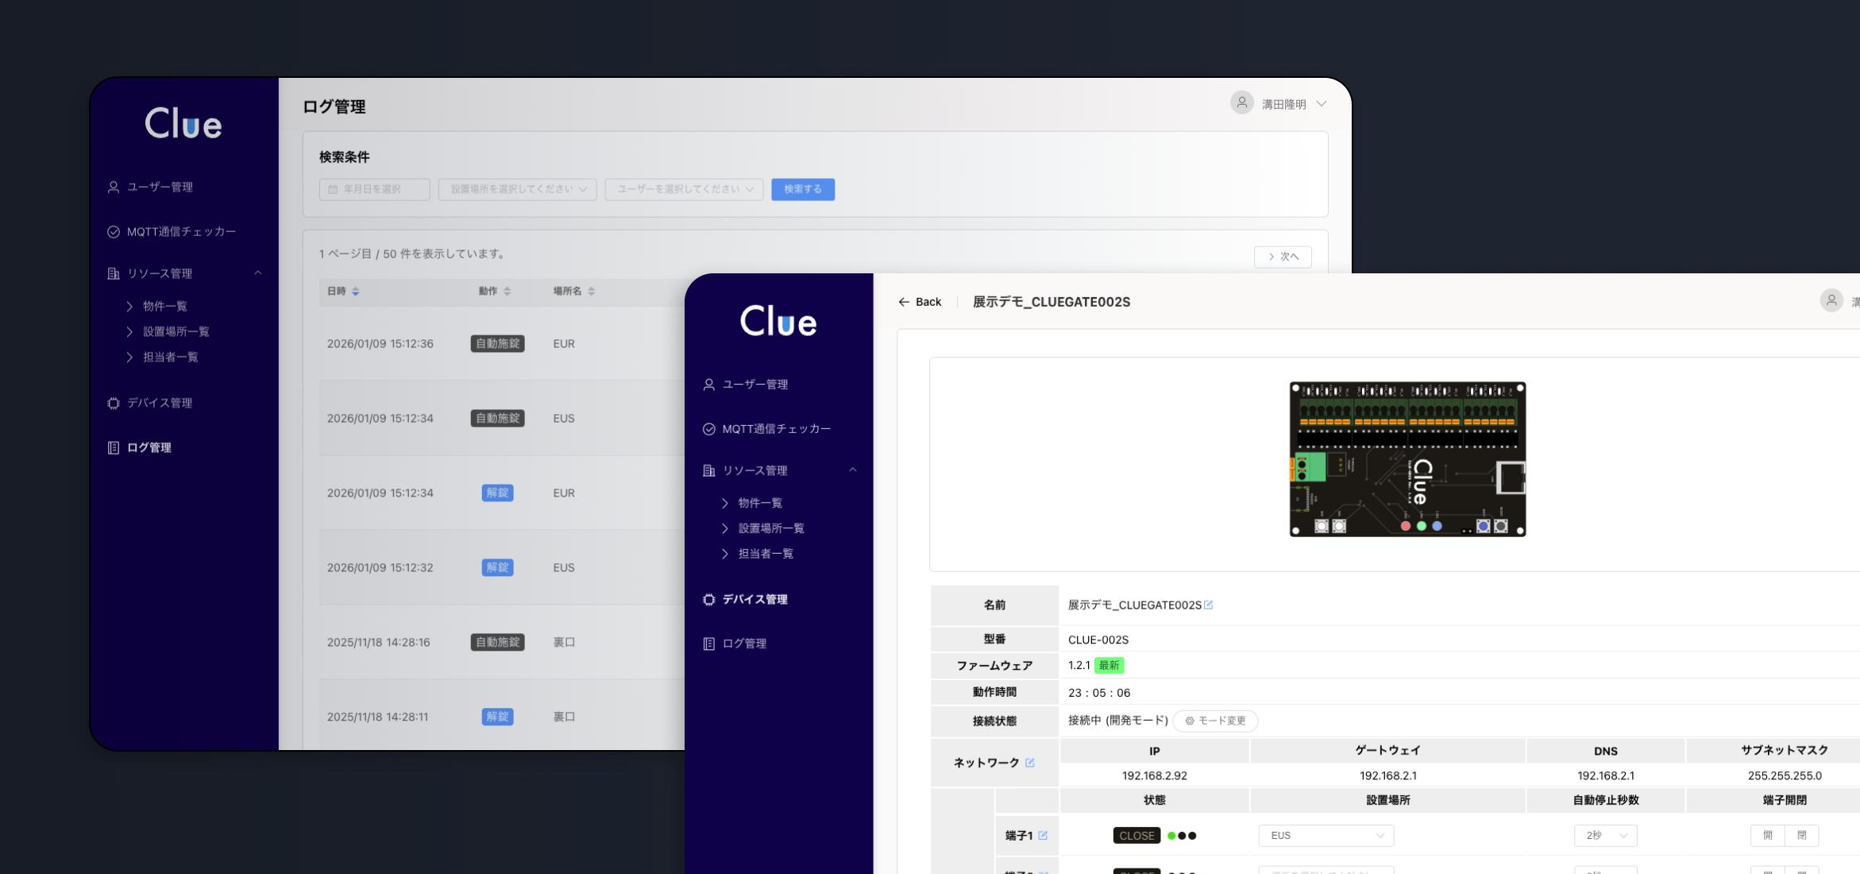Click the edit icon beside 端子1
1860x874 pixels.
(x=1043, y=836)
